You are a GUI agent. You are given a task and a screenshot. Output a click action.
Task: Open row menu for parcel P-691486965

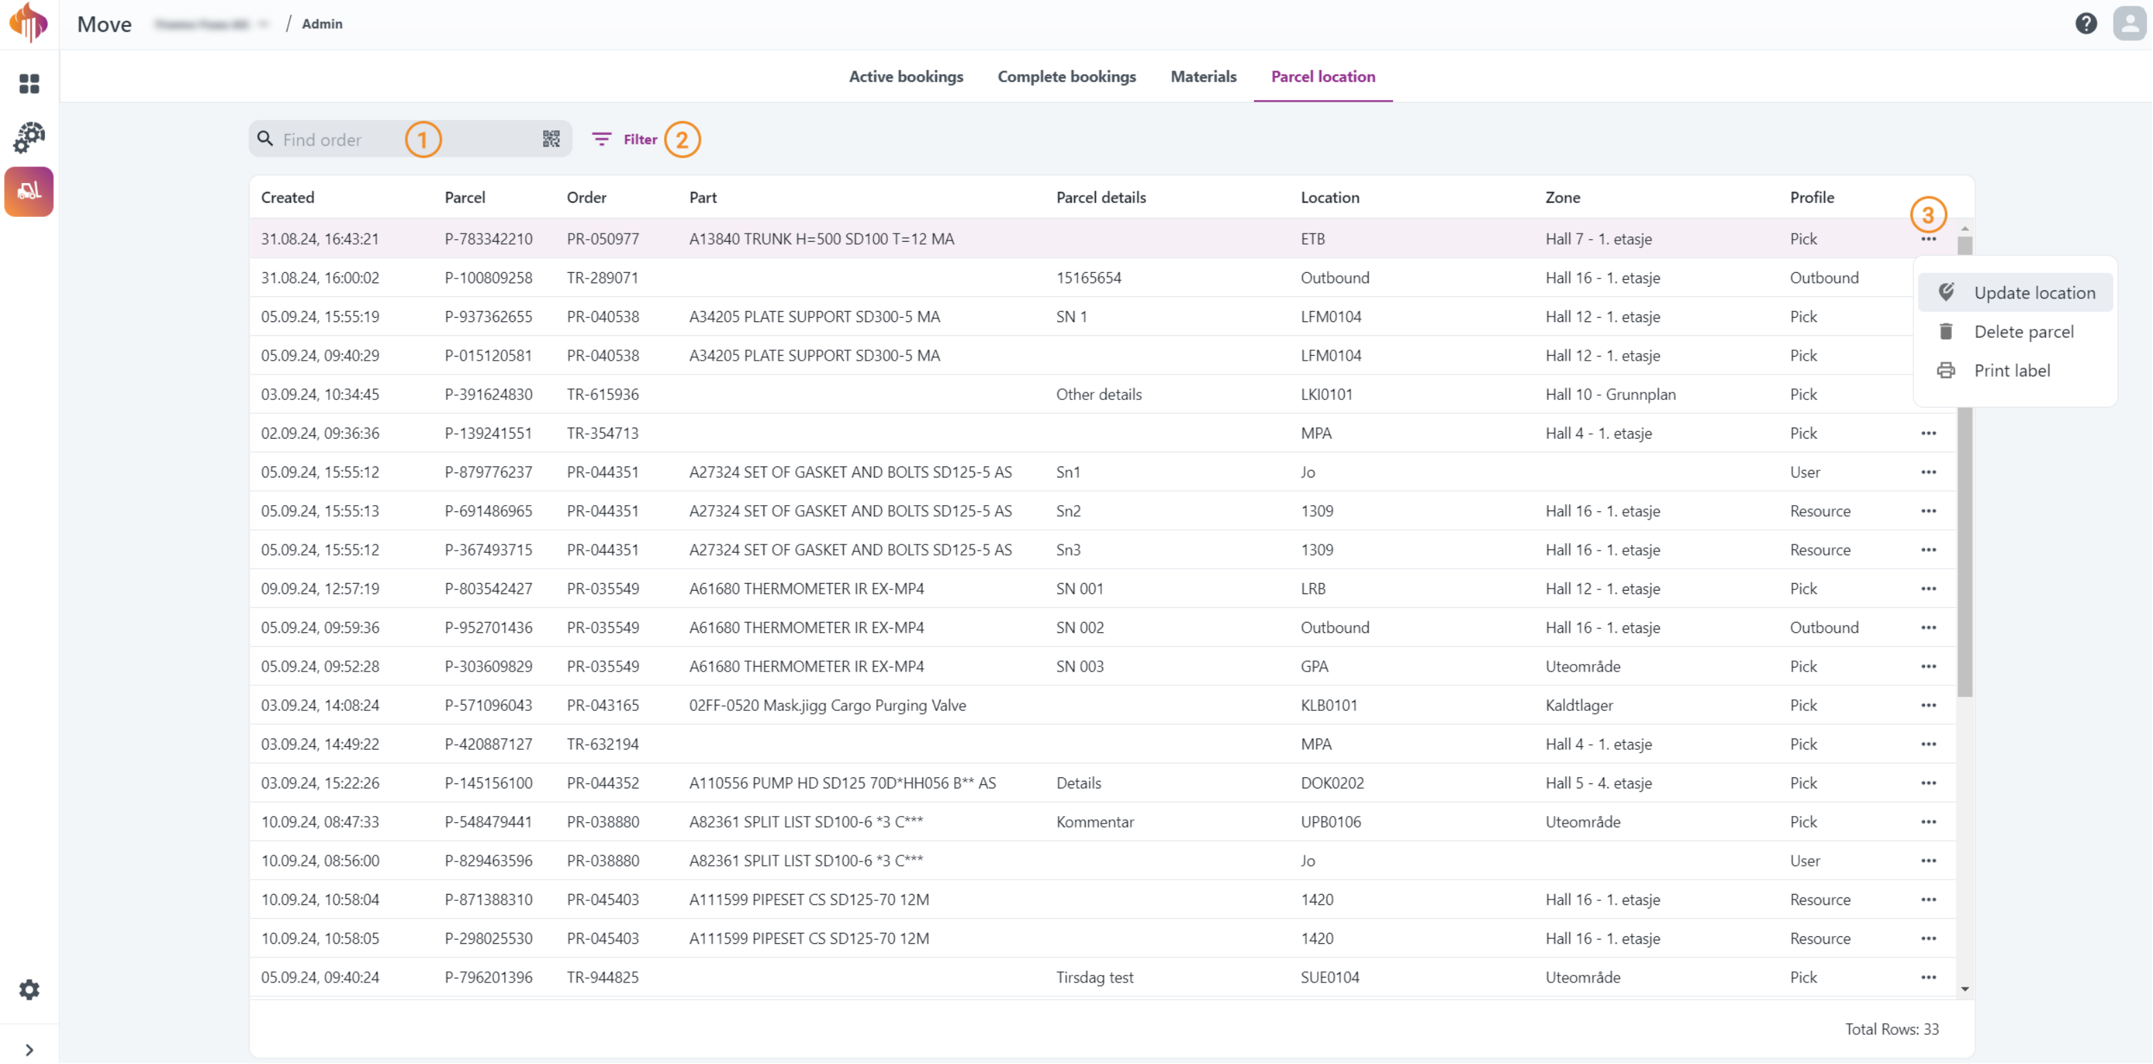click(1927, 511)
